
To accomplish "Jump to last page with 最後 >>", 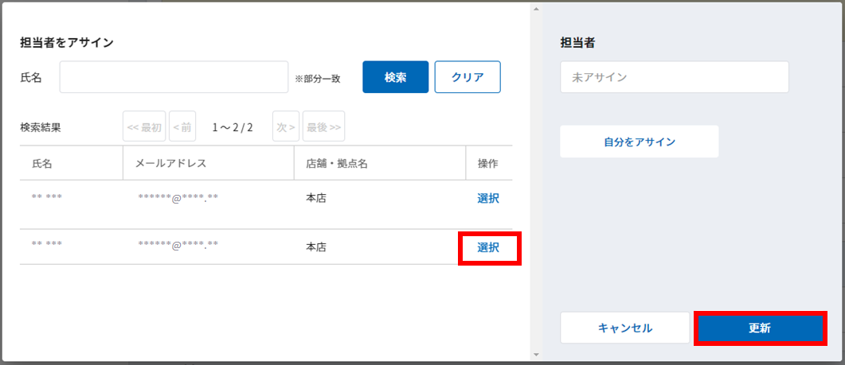I will [324, 127].
